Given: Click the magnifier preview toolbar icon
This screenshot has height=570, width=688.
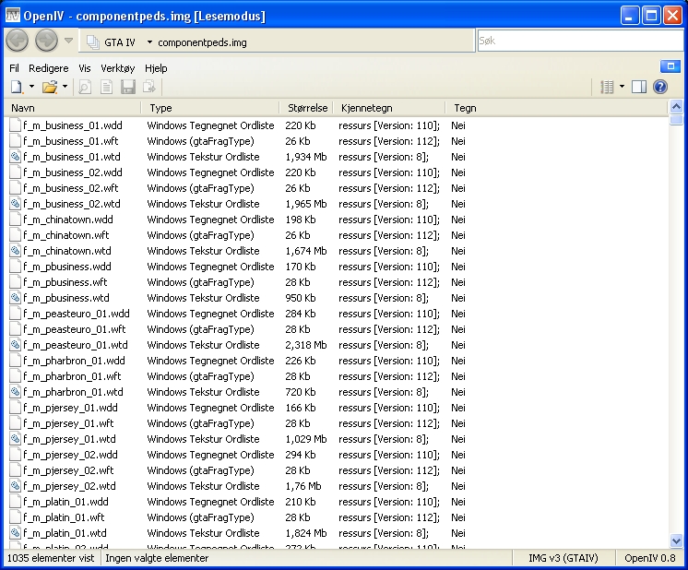Looking at the screenshot, I should [85, 87].
